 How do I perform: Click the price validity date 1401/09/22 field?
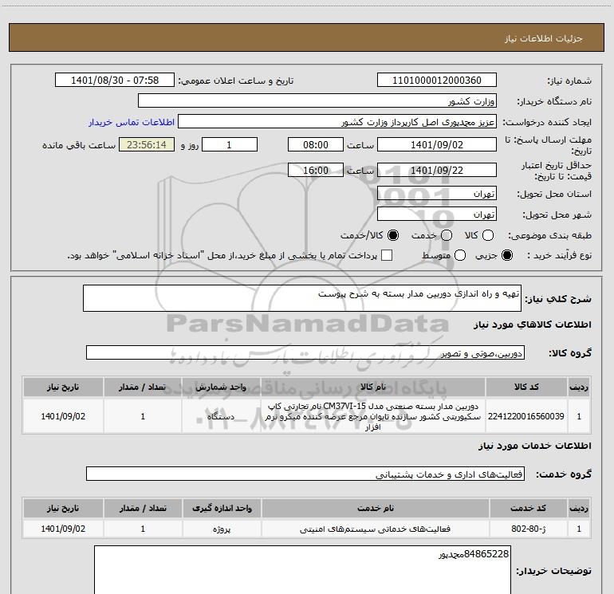437,170
